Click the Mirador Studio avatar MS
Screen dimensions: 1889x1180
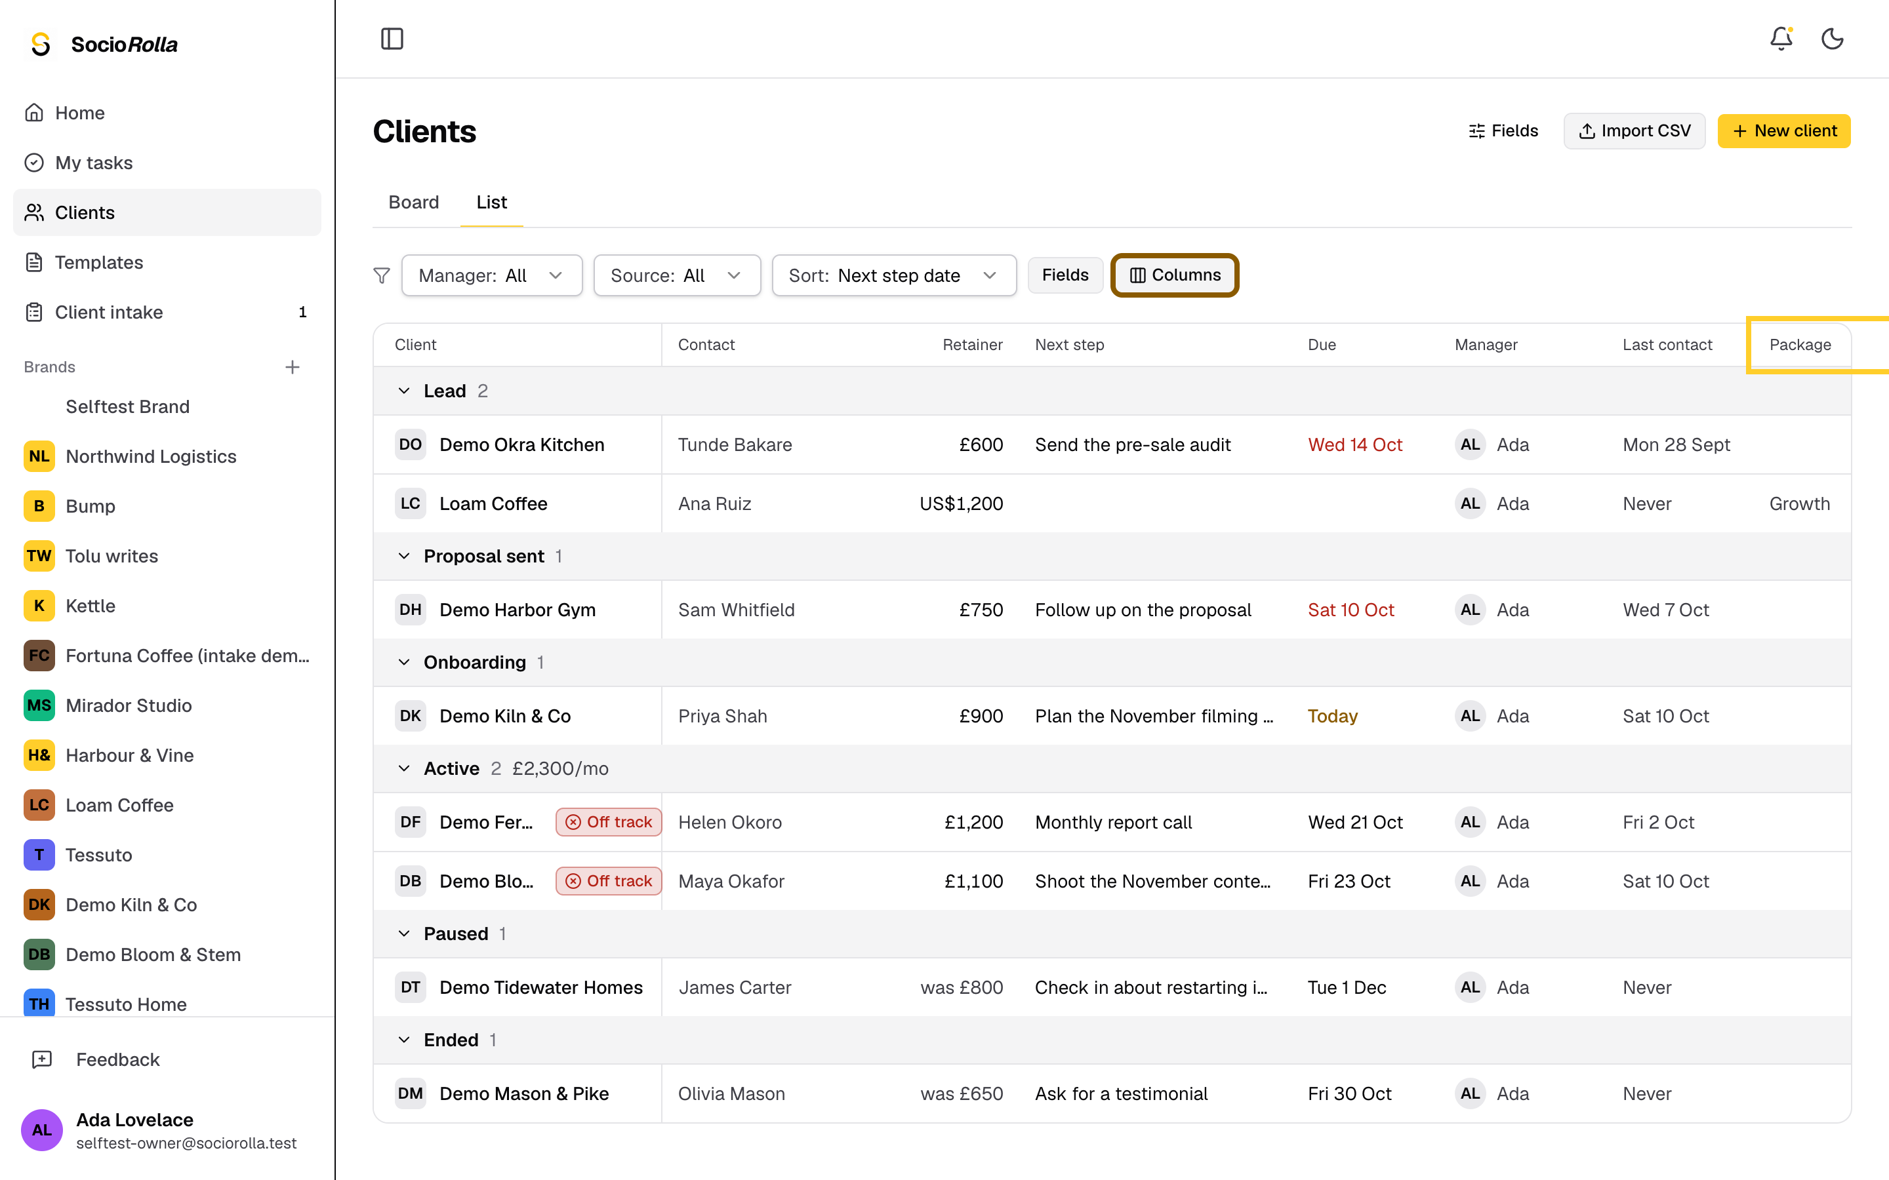coord(39,705)
